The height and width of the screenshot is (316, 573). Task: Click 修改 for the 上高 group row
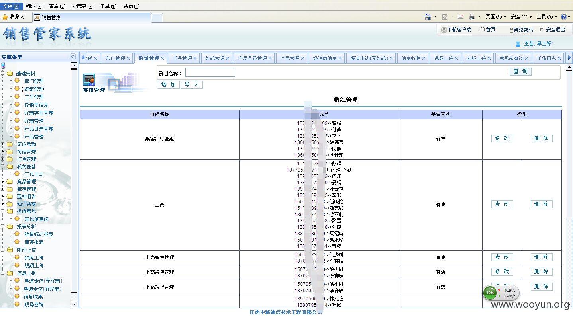pos(502,204)
